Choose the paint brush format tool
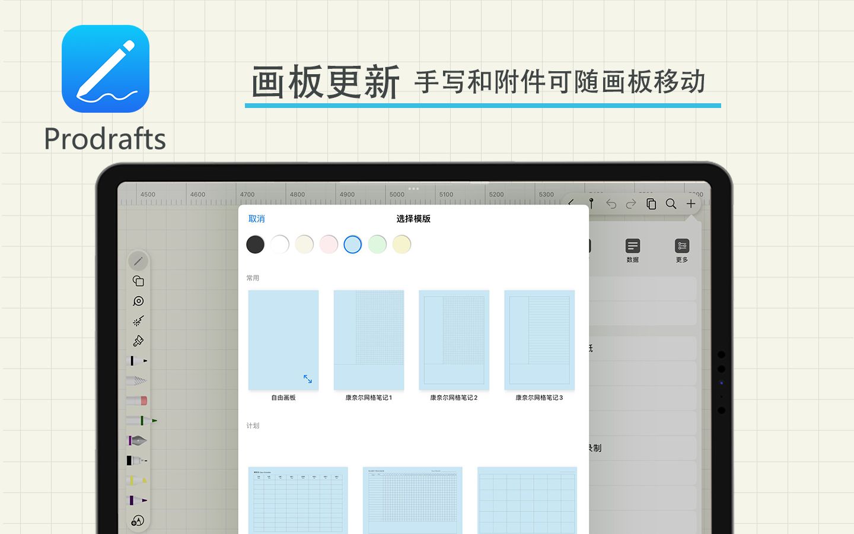 point(138,341)
